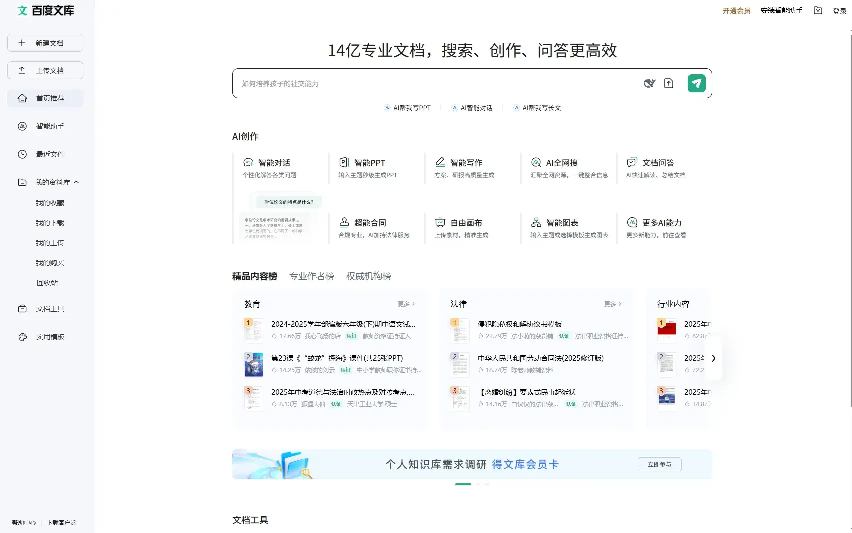This screenshot has height=533, width=852.
Task: Click 安装智能助手 link
Action: coord(781,11)
